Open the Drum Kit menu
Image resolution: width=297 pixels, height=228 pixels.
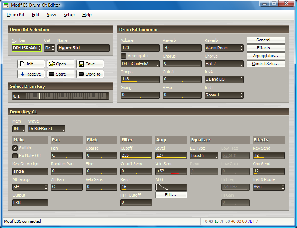tap(15, 15)
